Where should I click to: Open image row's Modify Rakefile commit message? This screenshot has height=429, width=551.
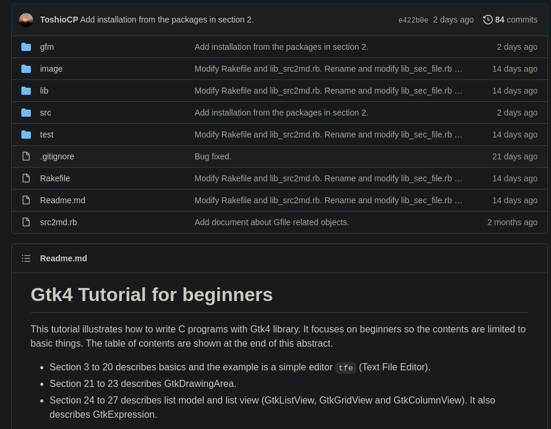(323, 69)
